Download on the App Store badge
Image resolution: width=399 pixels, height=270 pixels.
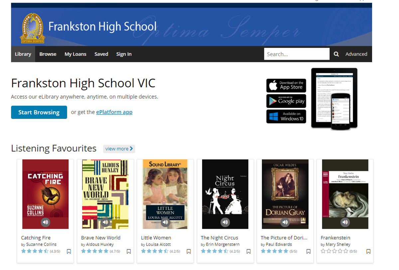(x=286, y=85)
